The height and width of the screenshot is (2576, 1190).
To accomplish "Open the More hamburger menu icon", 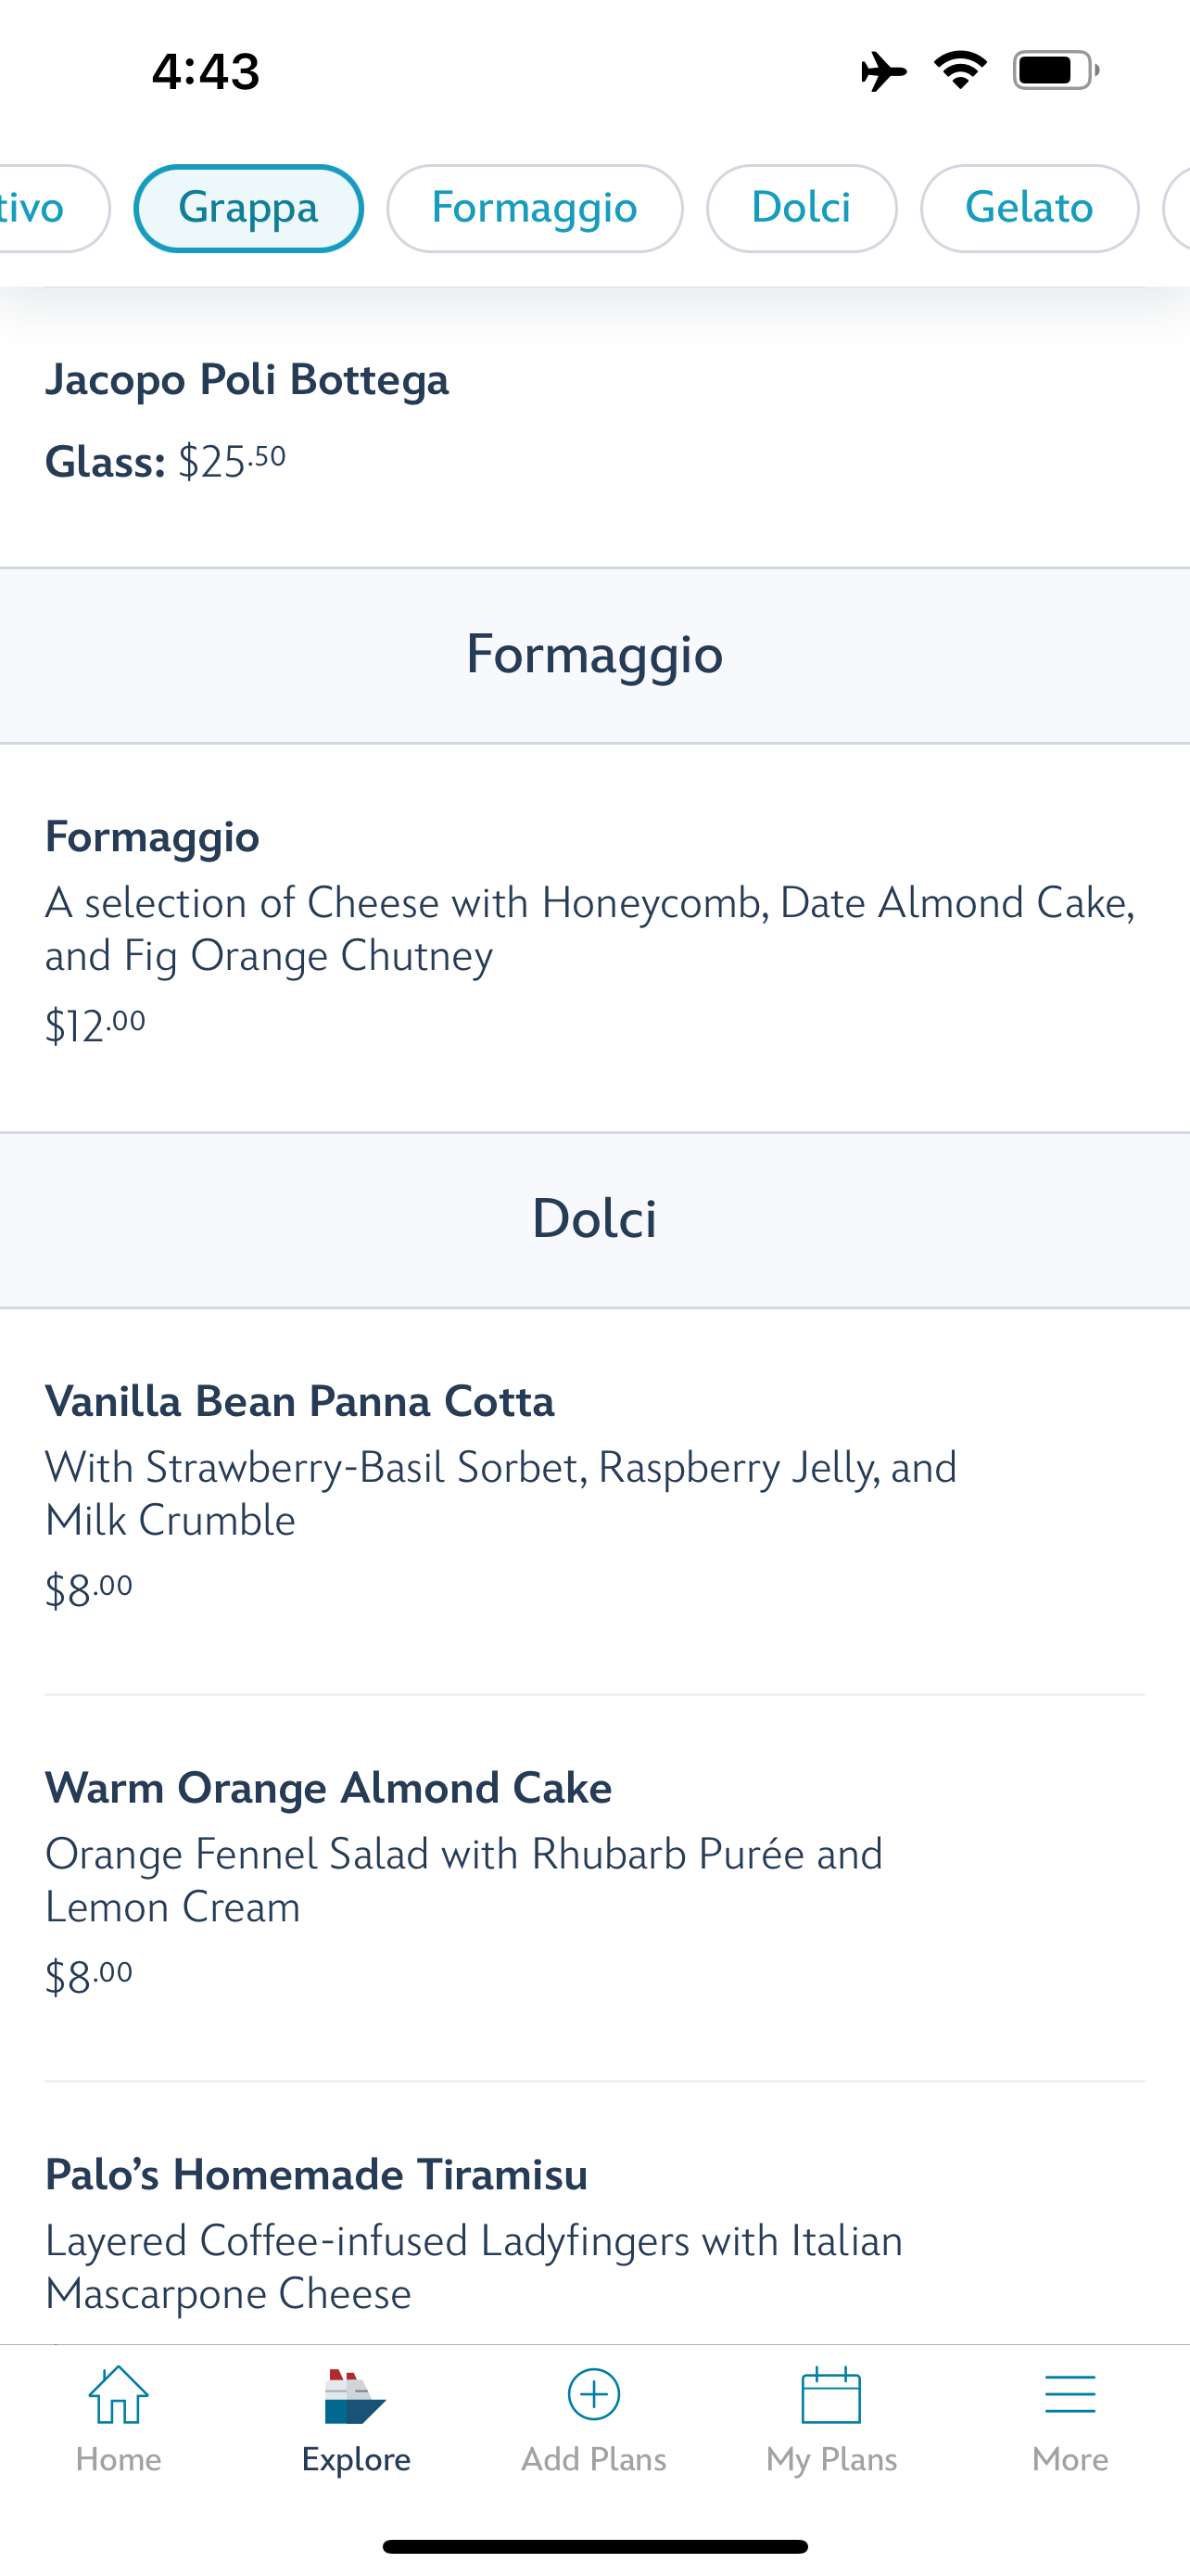I will point(1070,2395).
